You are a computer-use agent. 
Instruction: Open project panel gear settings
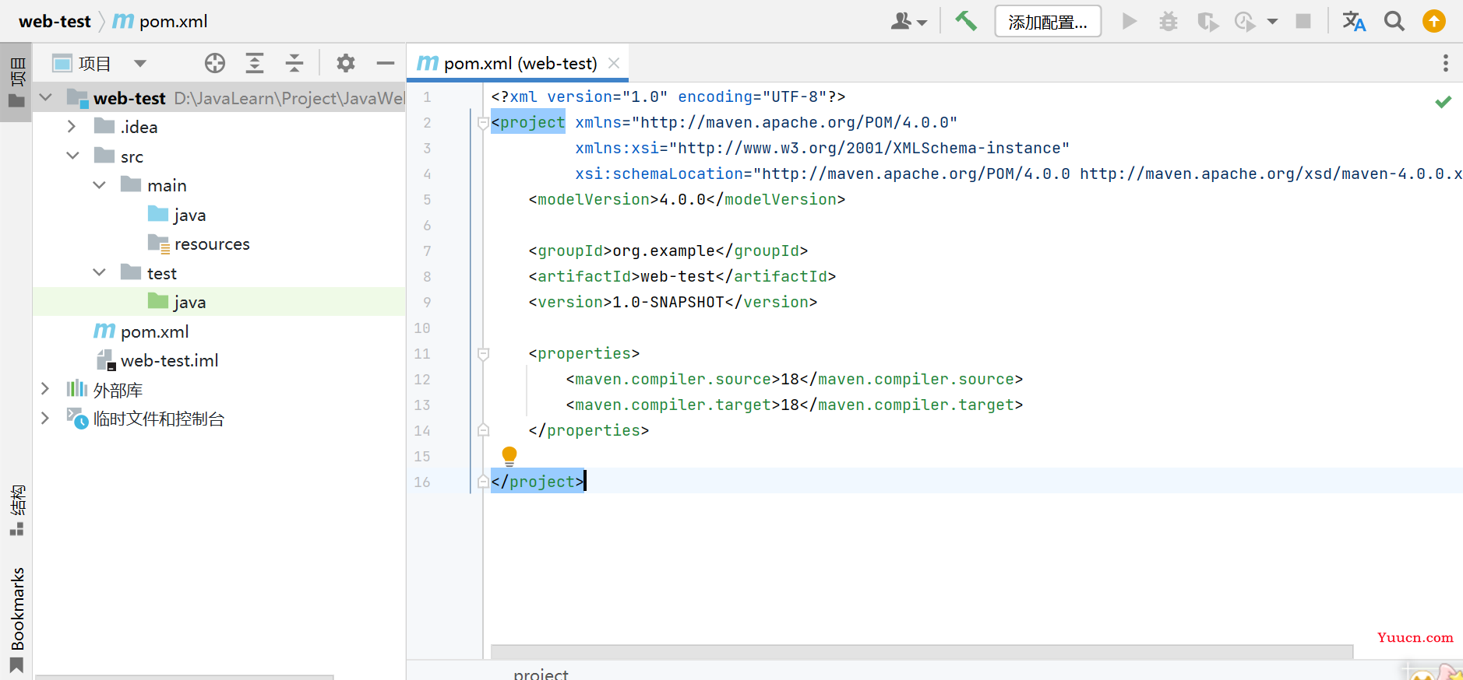click(346, 63)
